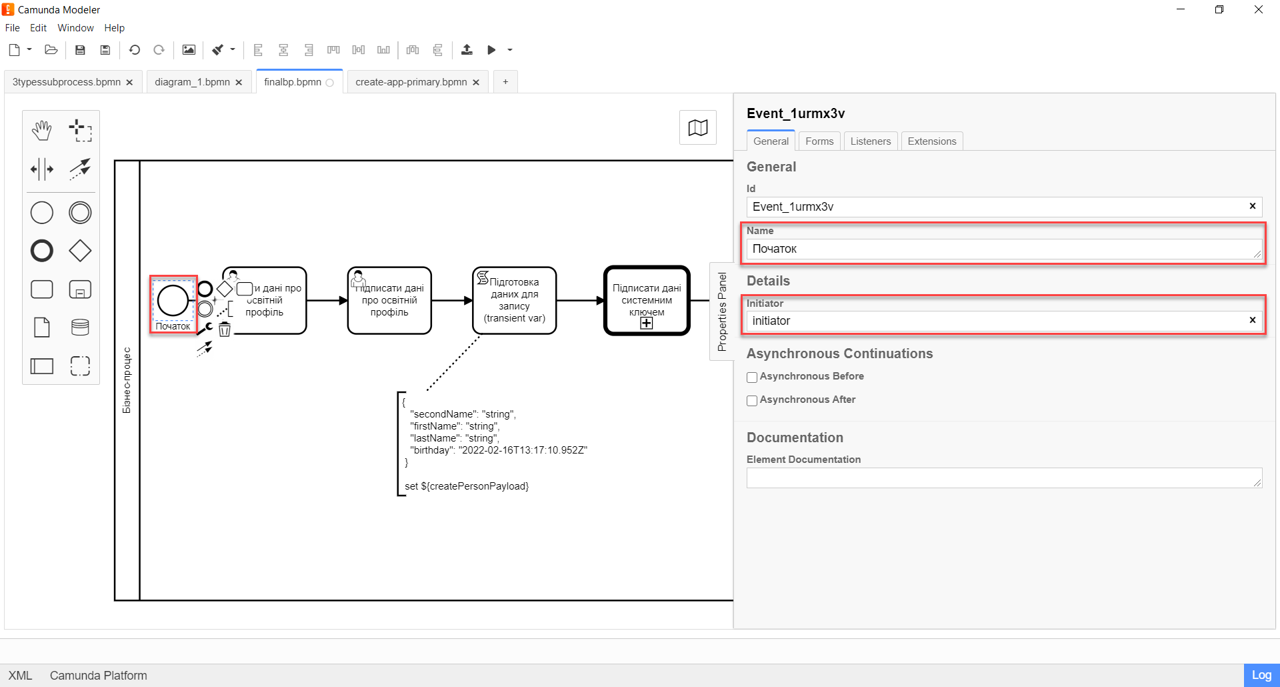Expand the color picker dropdown arrow

click(233, 49)
